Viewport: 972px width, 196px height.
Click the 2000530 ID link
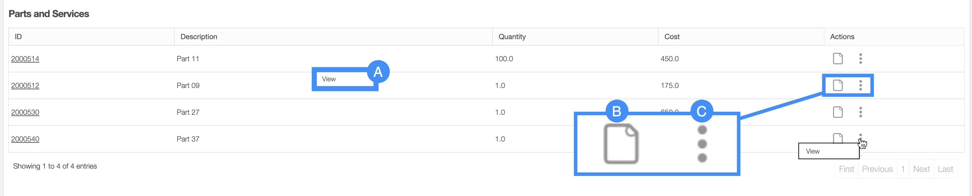pyautogui.click(x=25, y=112)
